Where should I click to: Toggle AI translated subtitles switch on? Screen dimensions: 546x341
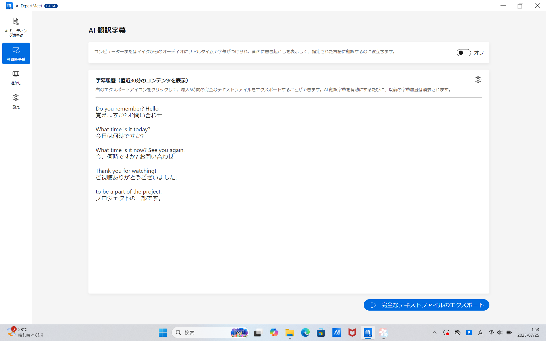[464, 53]
